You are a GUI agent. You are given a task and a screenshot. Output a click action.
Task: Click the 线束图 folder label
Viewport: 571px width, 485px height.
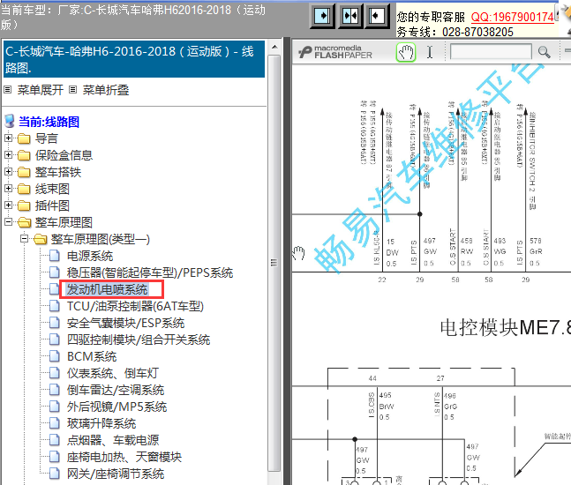52,189
